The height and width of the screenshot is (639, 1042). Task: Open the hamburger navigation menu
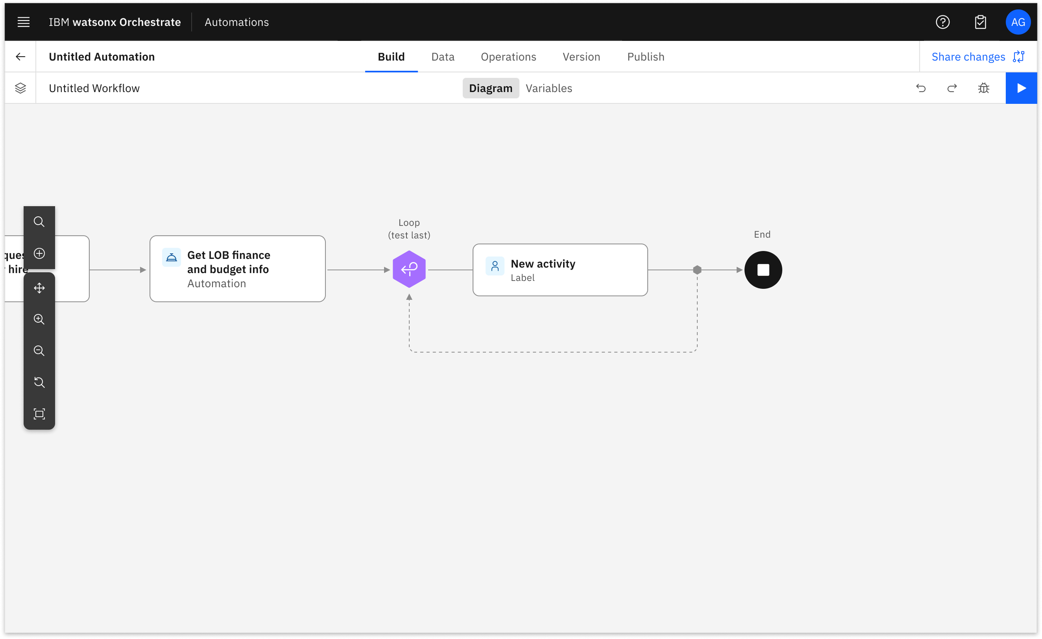23,22
